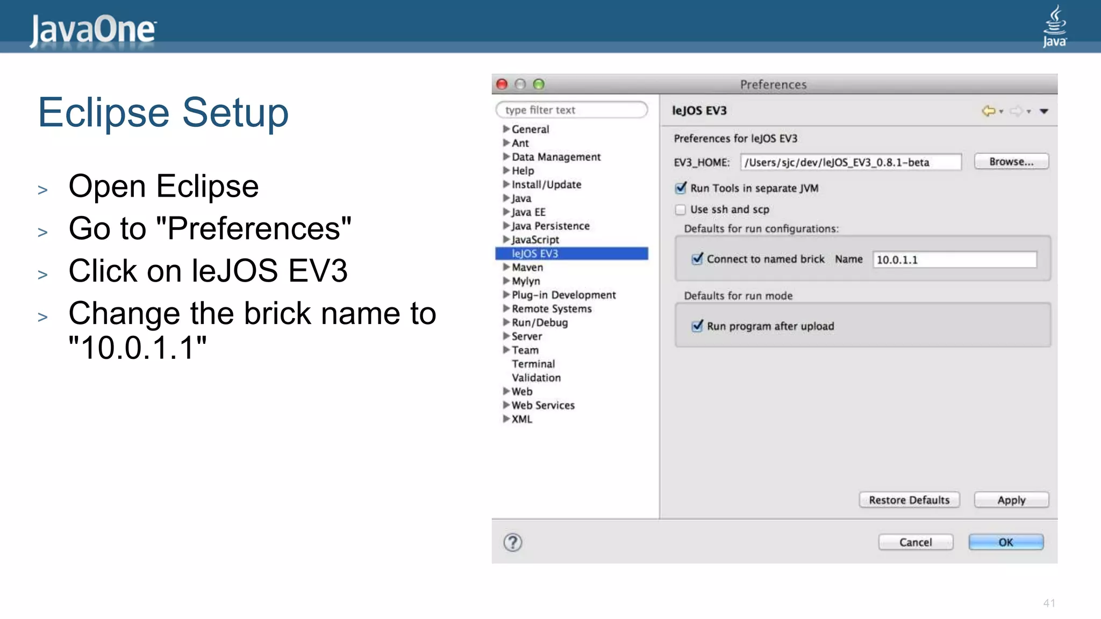The width and height of the screenshot is (1101, 619).
Task: Expand the XML node
Action: (506, 419)
